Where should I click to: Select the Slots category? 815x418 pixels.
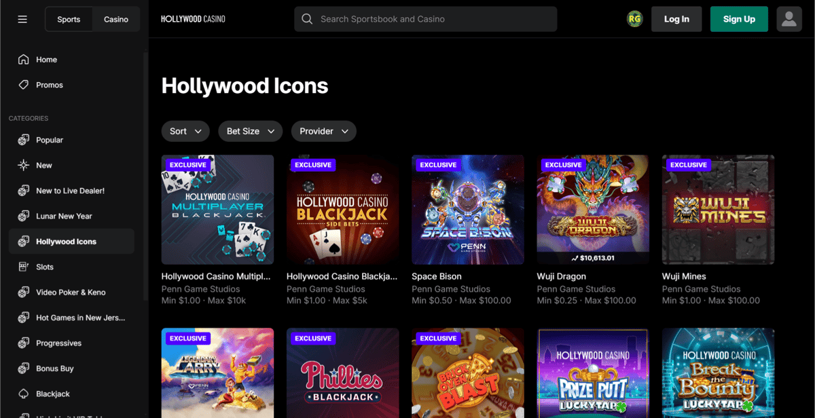coord(71,267)
